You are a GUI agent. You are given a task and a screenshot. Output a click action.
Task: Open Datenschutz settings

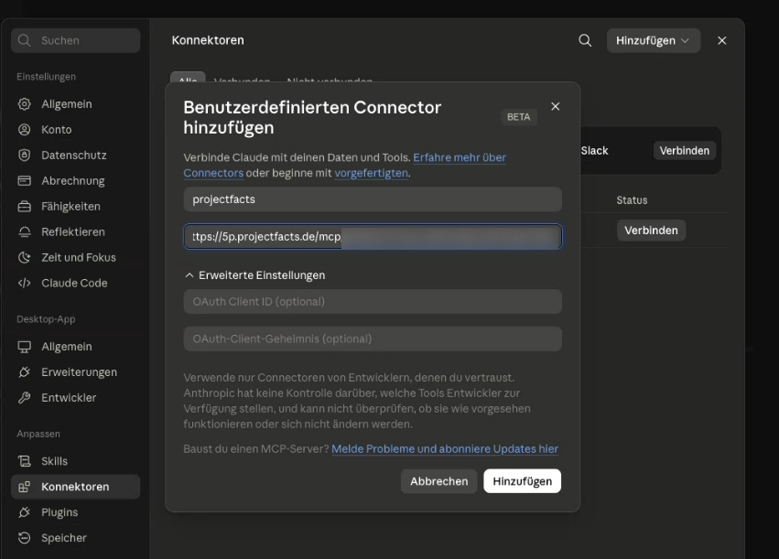tap(73, 155)
